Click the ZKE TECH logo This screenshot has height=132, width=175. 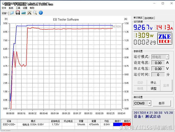164,39
